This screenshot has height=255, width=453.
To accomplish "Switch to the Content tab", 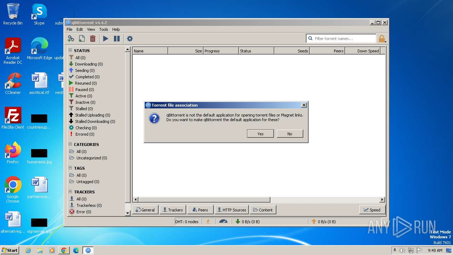I will coord(263,210).
